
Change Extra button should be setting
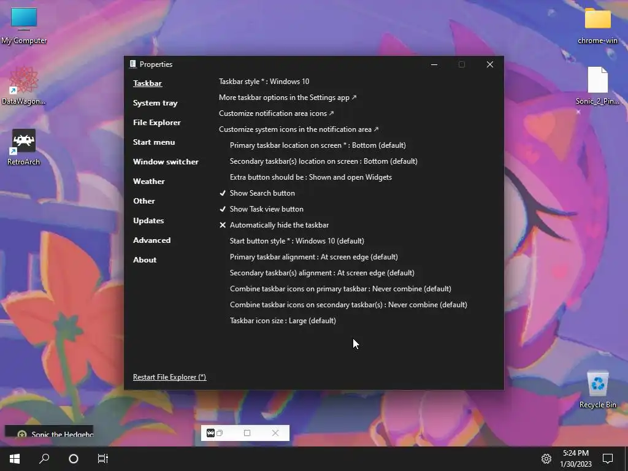coord(311,177)
